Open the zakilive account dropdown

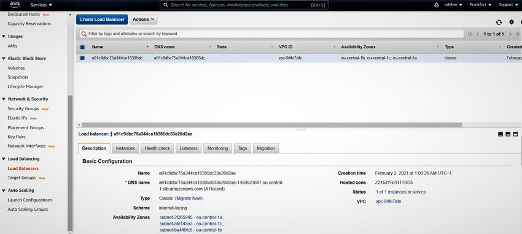453,5
